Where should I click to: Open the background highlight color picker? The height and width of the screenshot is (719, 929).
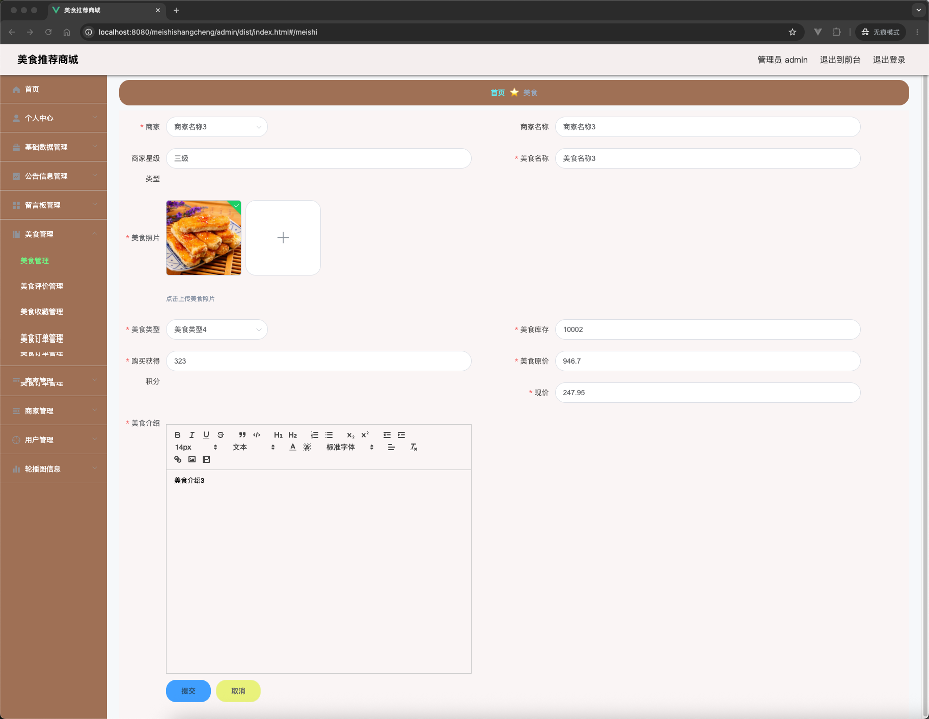[307, 447]
